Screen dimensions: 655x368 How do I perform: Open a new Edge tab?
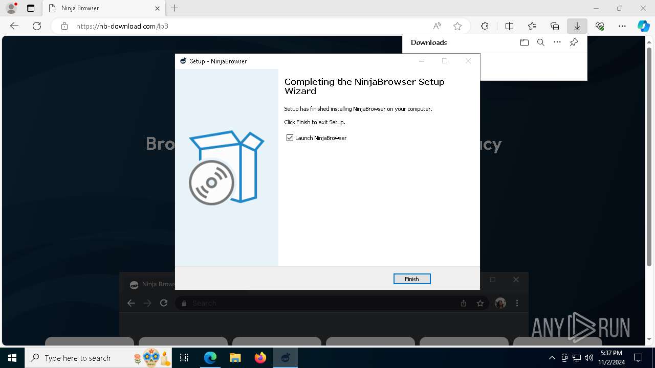click(x=174, y=8)
